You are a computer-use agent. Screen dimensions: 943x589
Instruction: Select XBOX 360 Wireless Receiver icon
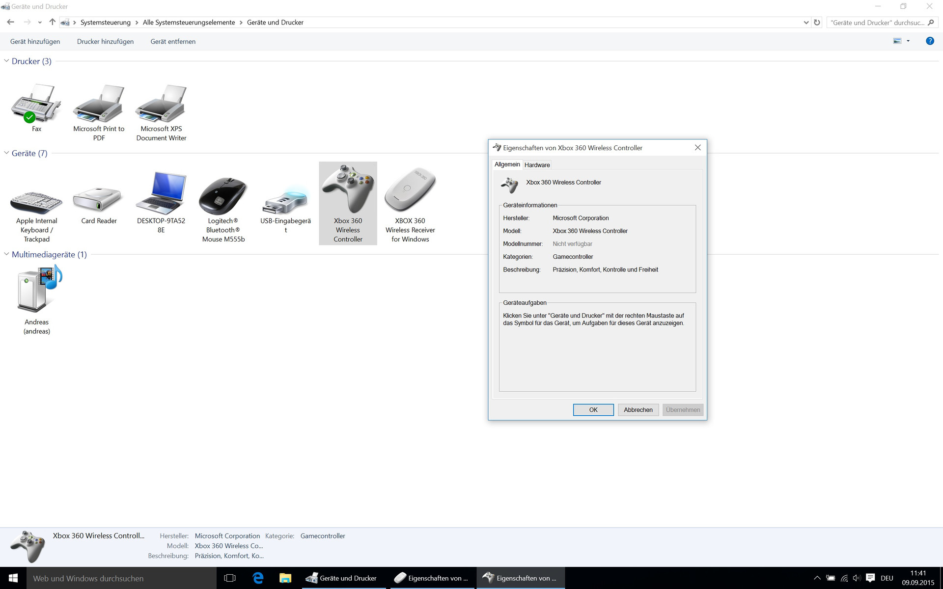[x=410, y=191]
